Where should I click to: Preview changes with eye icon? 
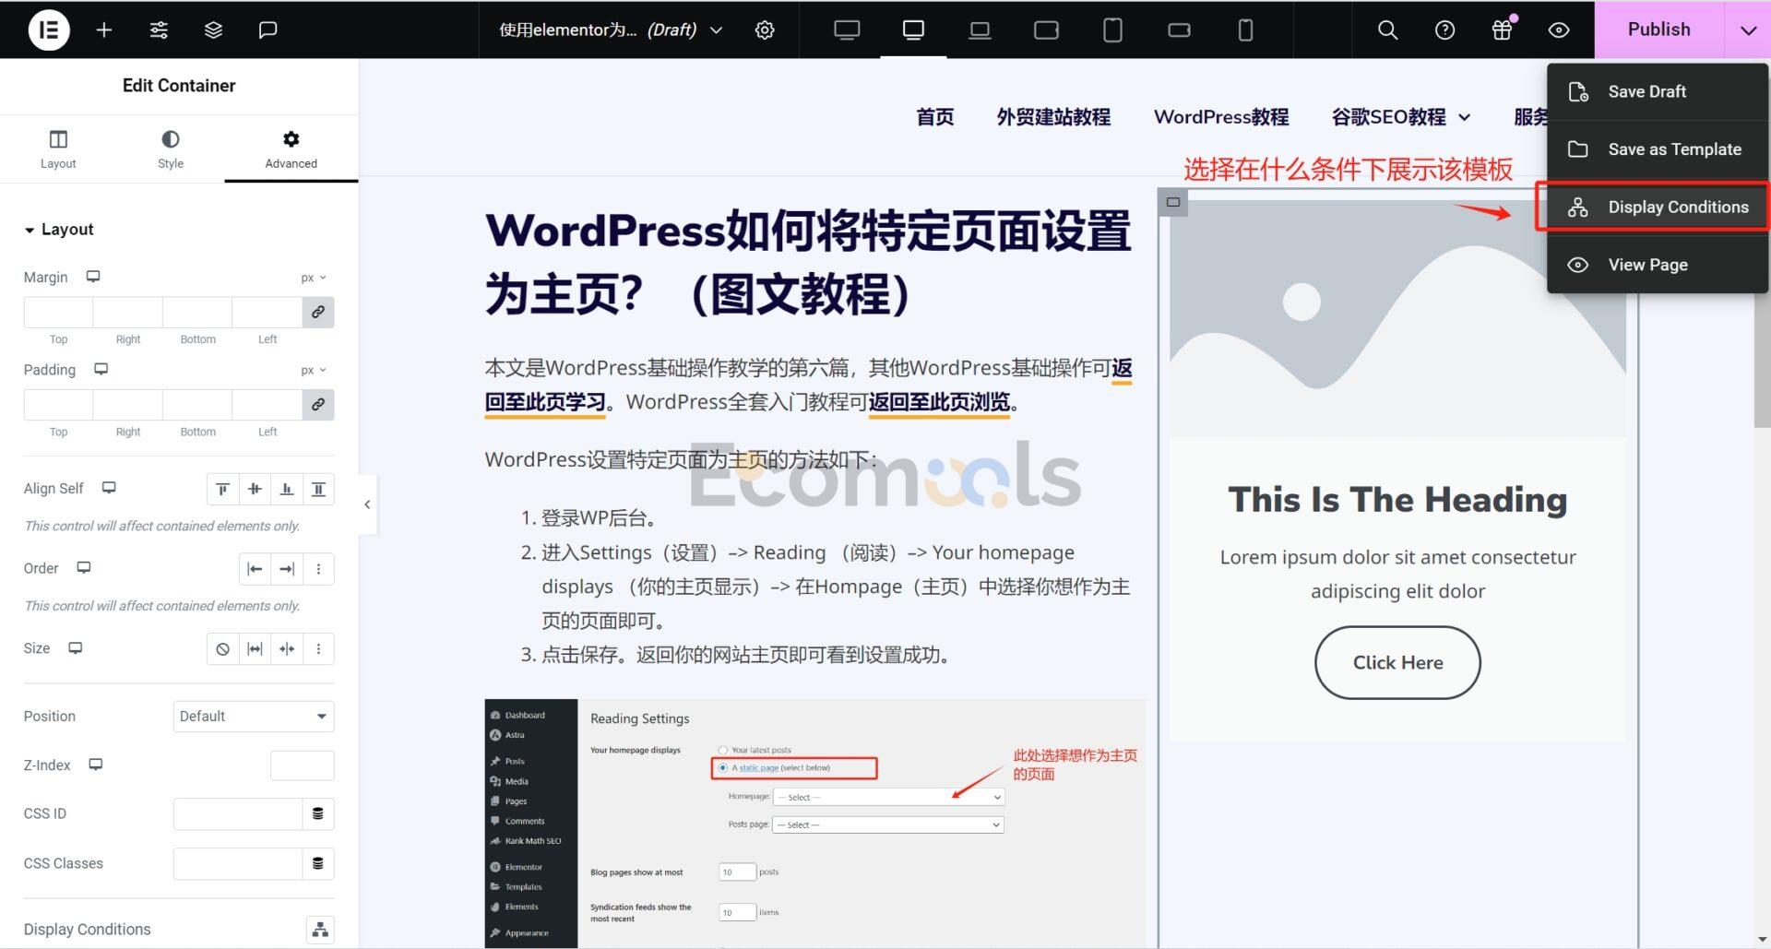(1559, 30)
